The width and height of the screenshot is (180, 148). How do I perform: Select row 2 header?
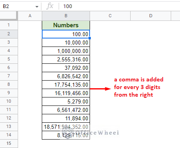pyautogui.click(x=9, y=34)
